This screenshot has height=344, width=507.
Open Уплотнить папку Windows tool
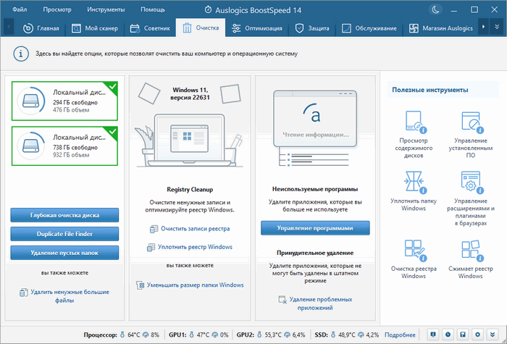(x=414, y=190)
